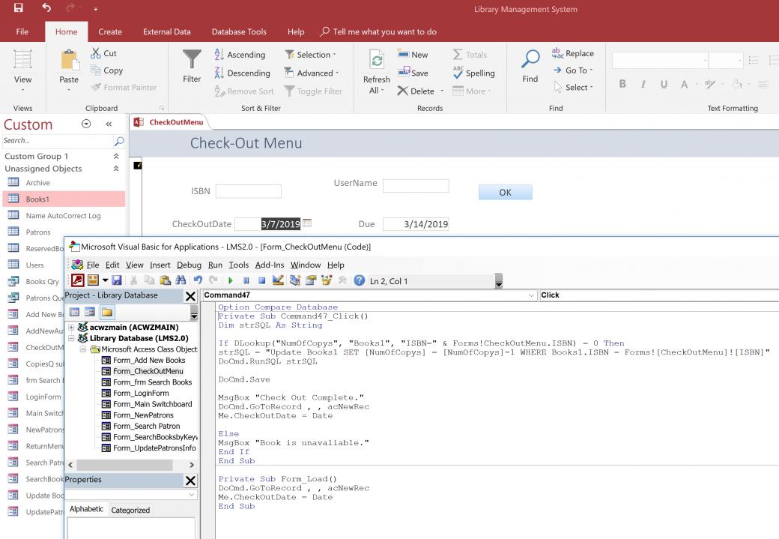
Task: Click Refresh All in the Records group
Action: 376,72
